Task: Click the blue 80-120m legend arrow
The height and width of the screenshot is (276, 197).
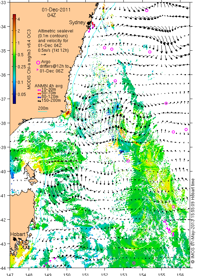Action: click(x=39, y=97)
